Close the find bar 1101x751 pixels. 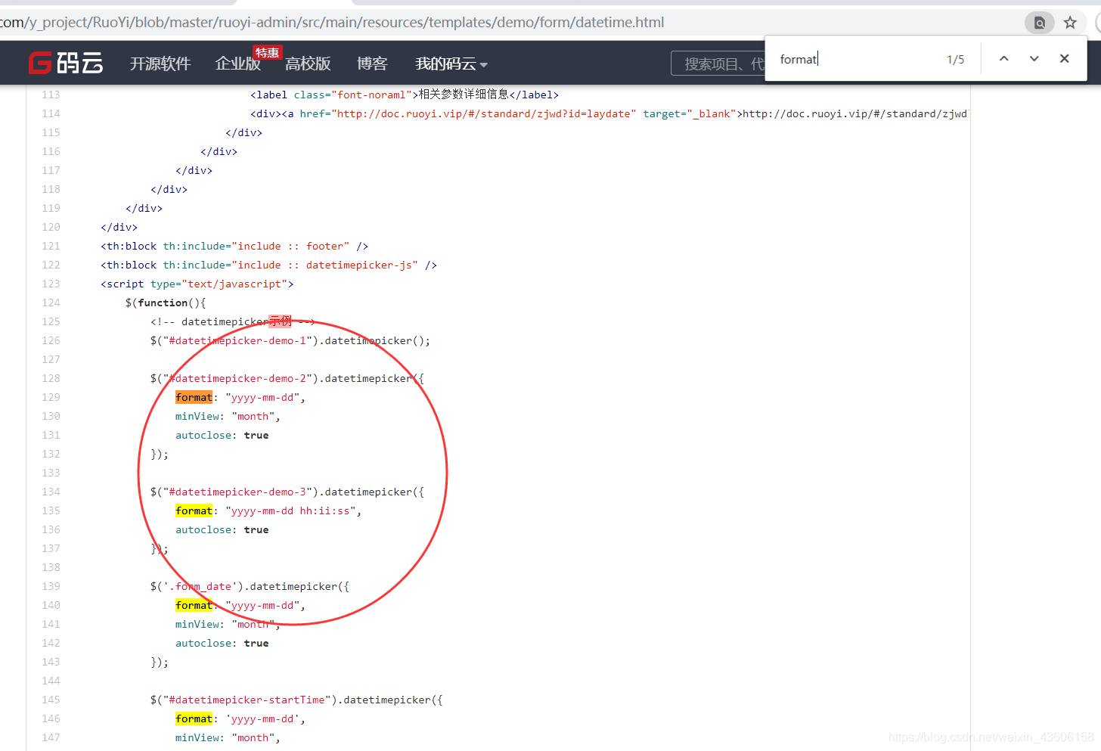(x=1064, y=59)
